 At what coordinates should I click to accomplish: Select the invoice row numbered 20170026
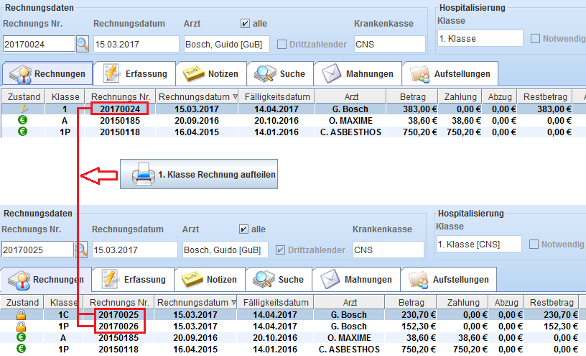click(121, 326)
